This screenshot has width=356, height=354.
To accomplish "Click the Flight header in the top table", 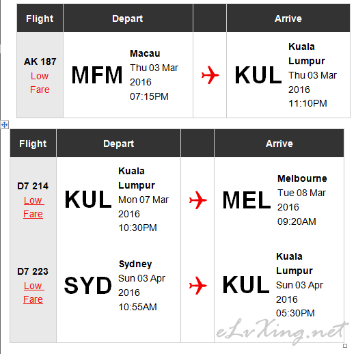I will [x=40, y=18].
